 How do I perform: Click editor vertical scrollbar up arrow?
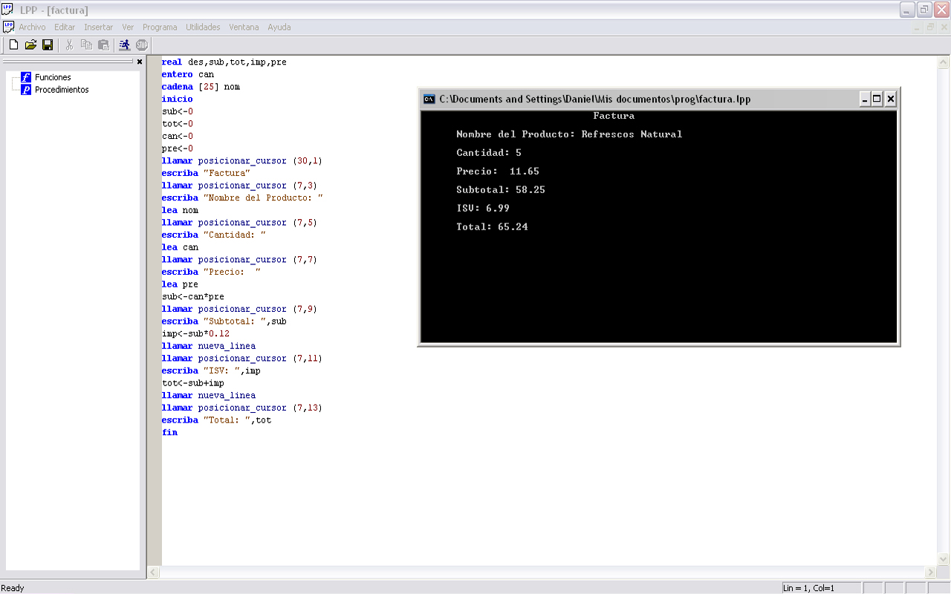[944, 62]
